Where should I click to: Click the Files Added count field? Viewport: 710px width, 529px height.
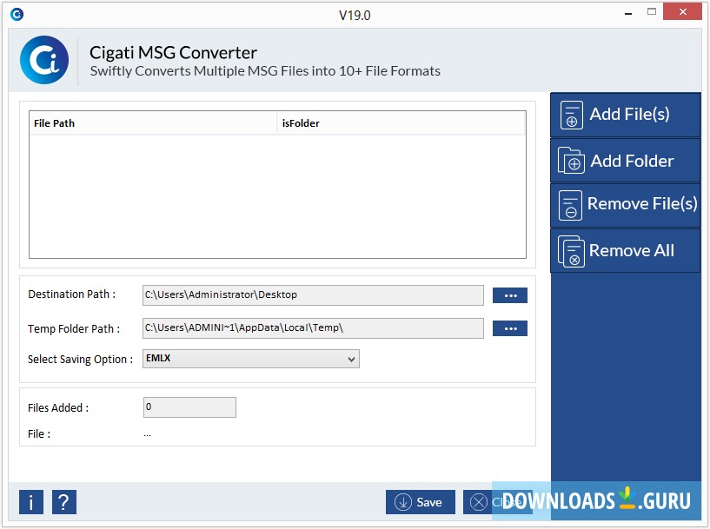pyautogui.click(x=189, y=407)
